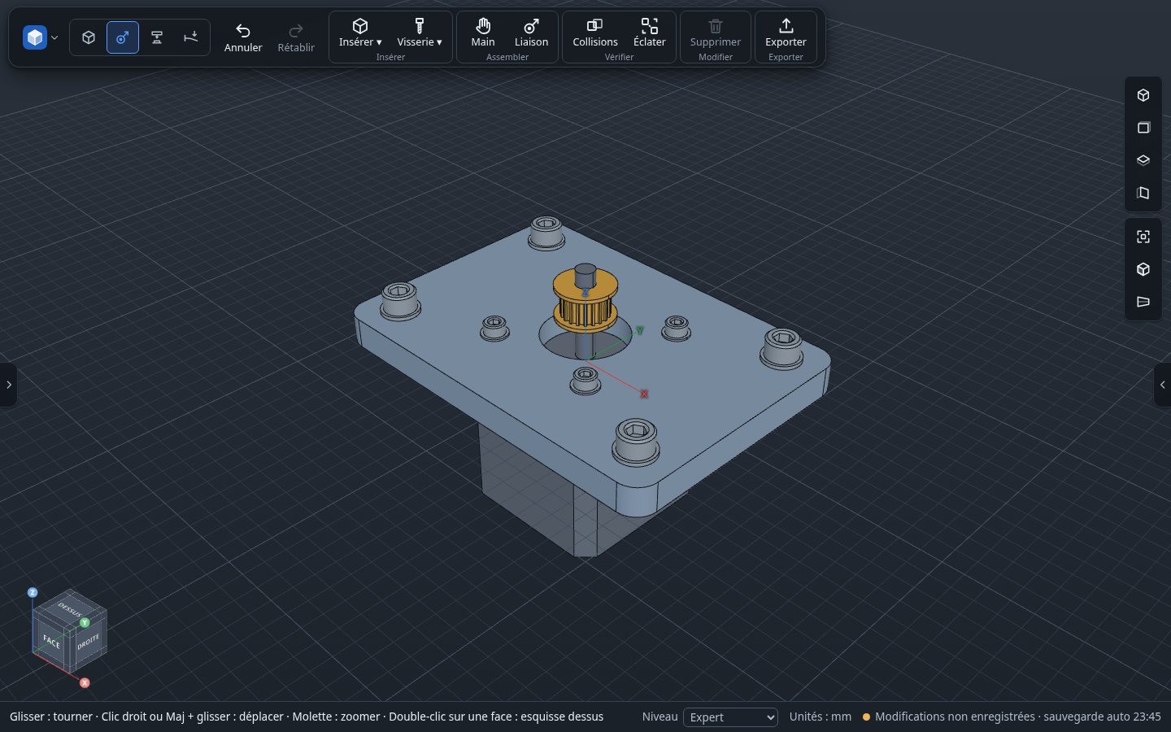Screen dimensions: 1171x732
Task: Open the blue cube app menu
Action: coord(35,37)
